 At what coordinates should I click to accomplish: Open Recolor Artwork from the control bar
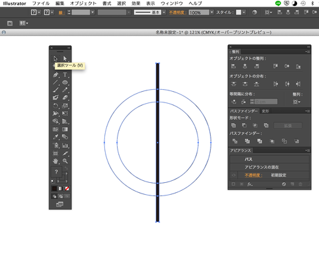click(255, 12)
